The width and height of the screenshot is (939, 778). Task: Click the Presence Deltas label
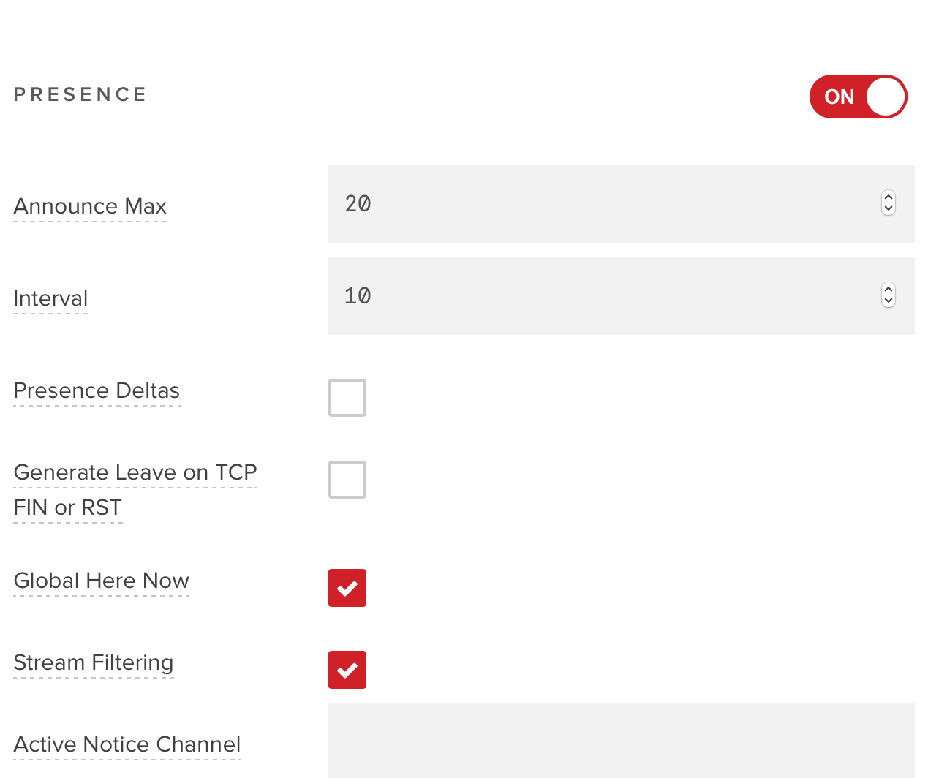[x=97, y=390]
